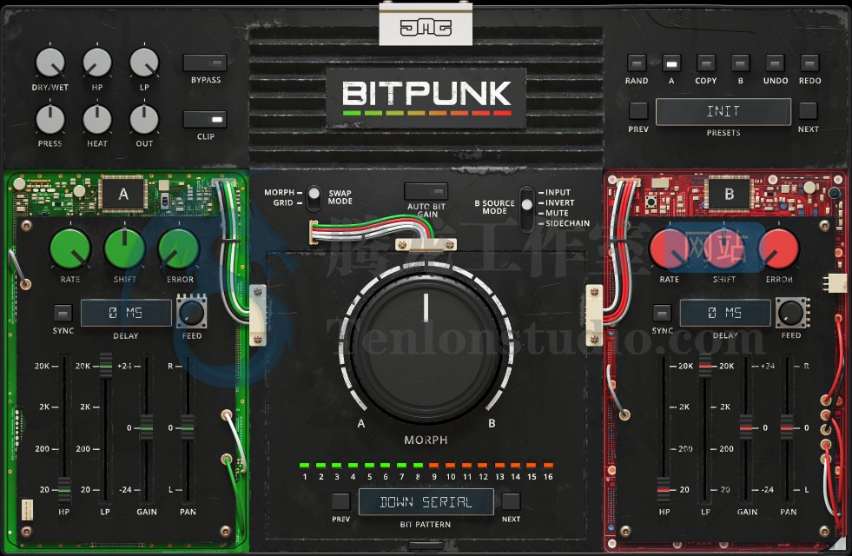Click the red ERROR knob in section B
This screenshot has height=556, width=852.
tap(779, 248)
